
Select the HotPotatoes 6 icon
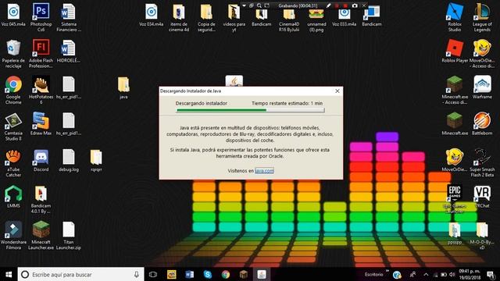pos(41,90)
